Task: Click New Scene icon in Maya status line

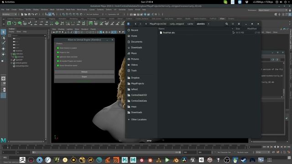Action: point(22,14)
